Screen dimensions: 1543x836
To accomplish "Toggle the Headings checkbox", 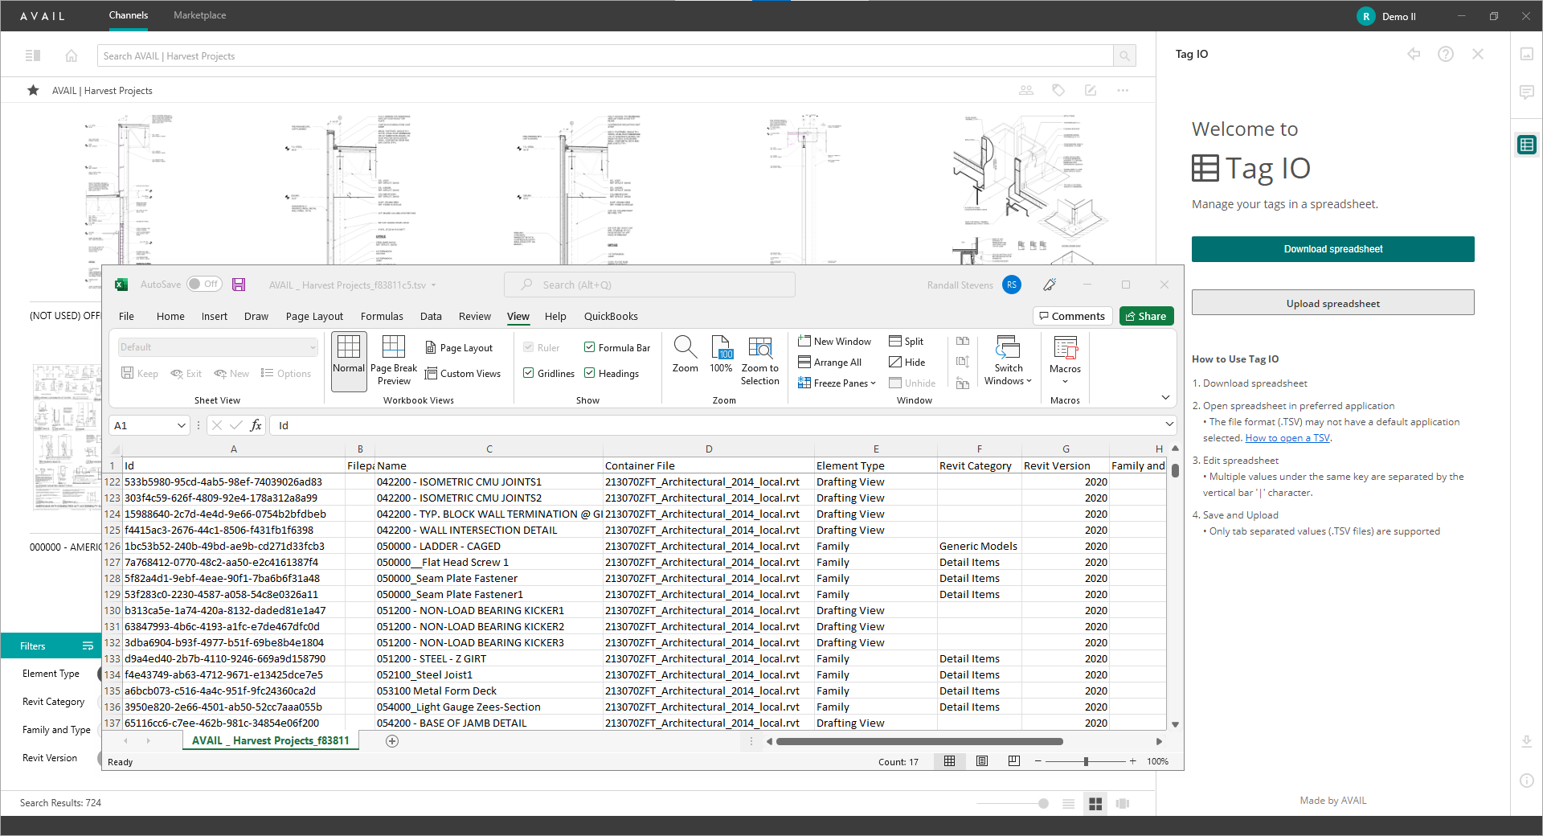I will [590, 373].
